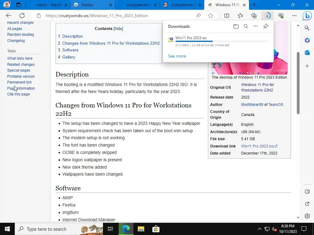
Task: Click the Read aloud icon
Action: 198,16
